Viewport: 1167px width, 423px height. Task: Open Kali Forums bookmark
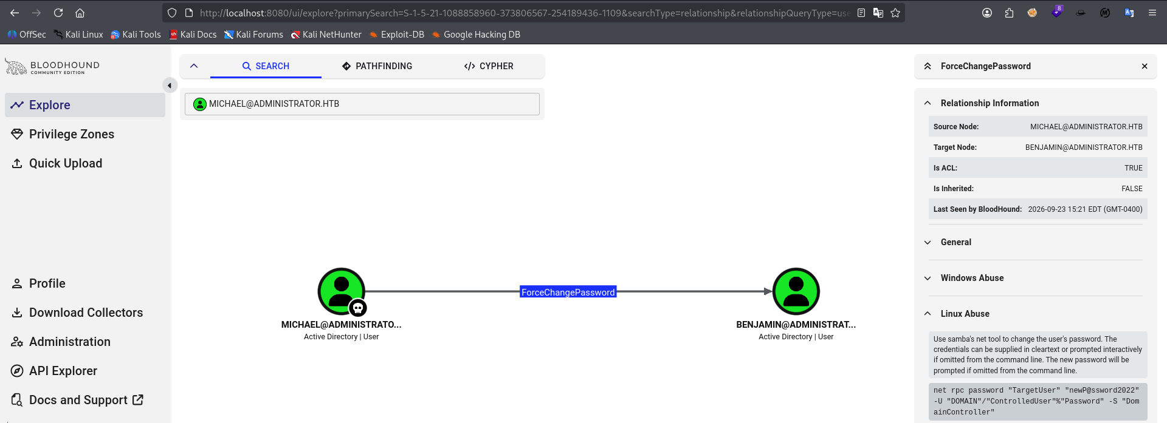click(x=253, y=35)
